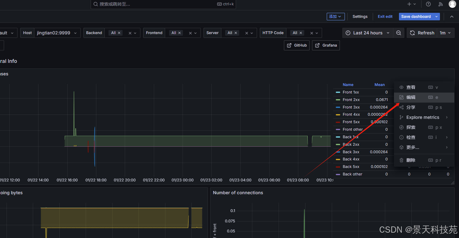The width and height of the screenshot is (459, 238).
Task: Focus the 搜索或跳转至 search box
Action: (163, 4)
